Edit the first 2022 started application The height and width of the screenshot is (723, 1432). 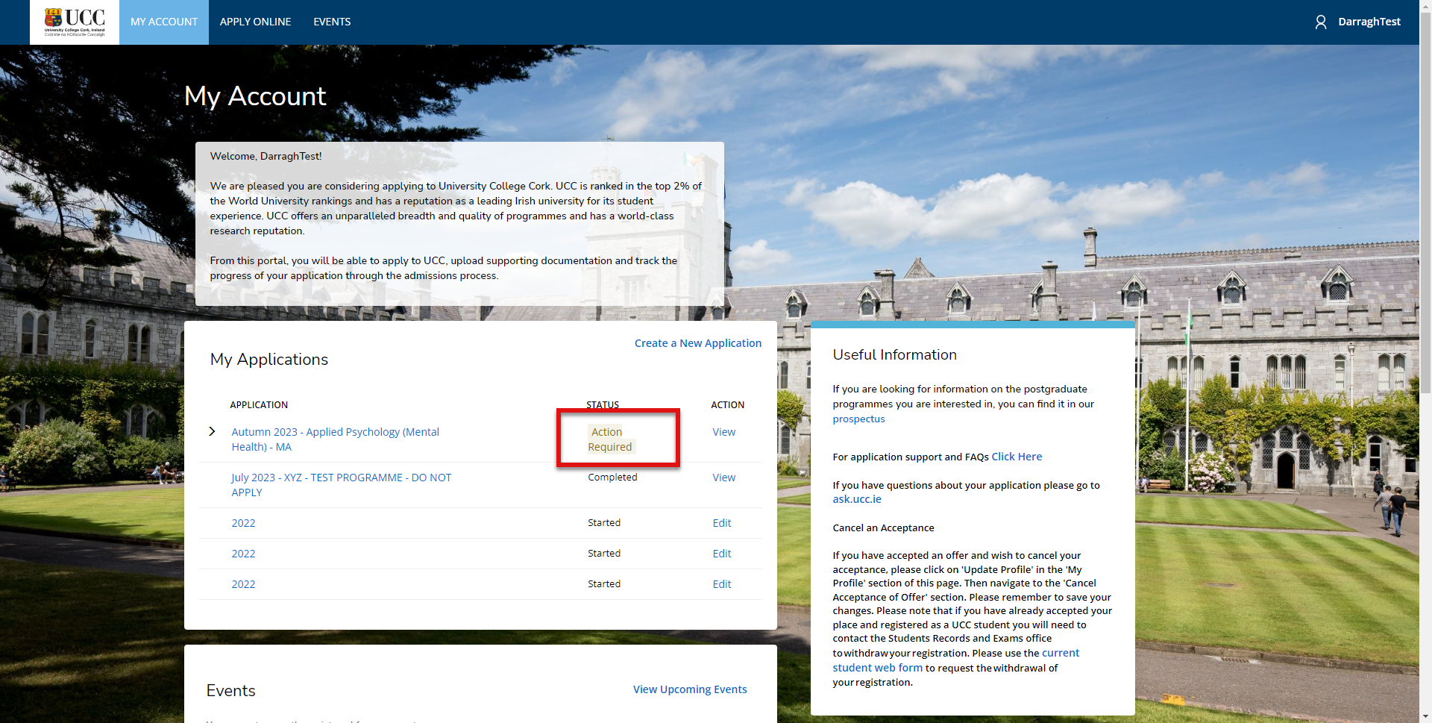pos(721,523)
